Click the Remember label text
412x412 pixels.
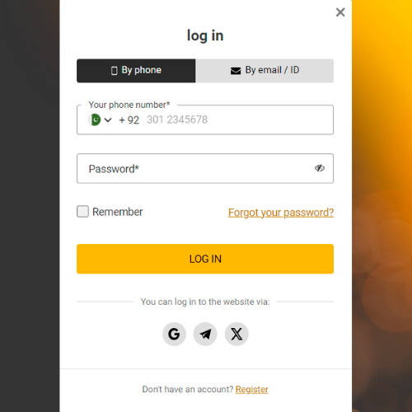coord(118,212)
